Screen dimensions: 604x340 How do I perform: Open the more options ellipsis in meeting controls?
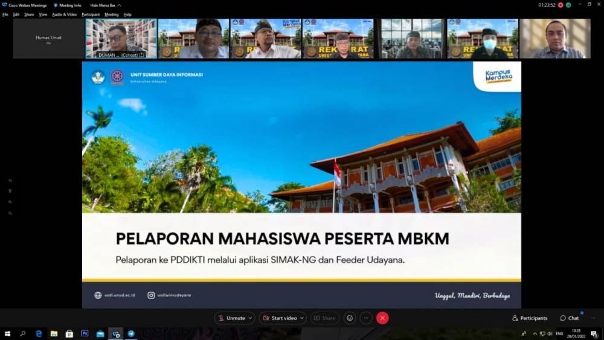coord(366,318)
